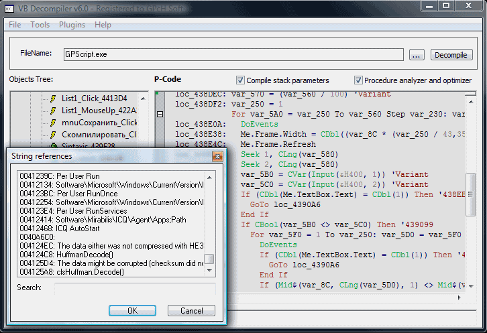Click code line 'Seek 1, CLng(var_580)'

(290, 154)
